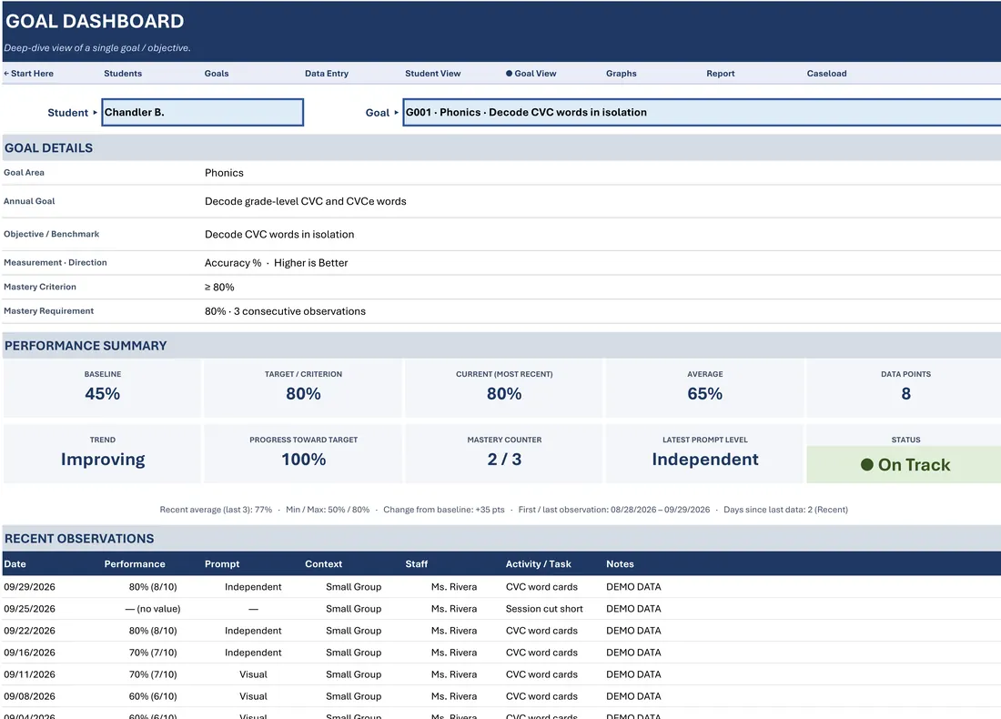Click the Average 65% card
The width and height of the screenshot is (1001, 719).
click(704, 389)
